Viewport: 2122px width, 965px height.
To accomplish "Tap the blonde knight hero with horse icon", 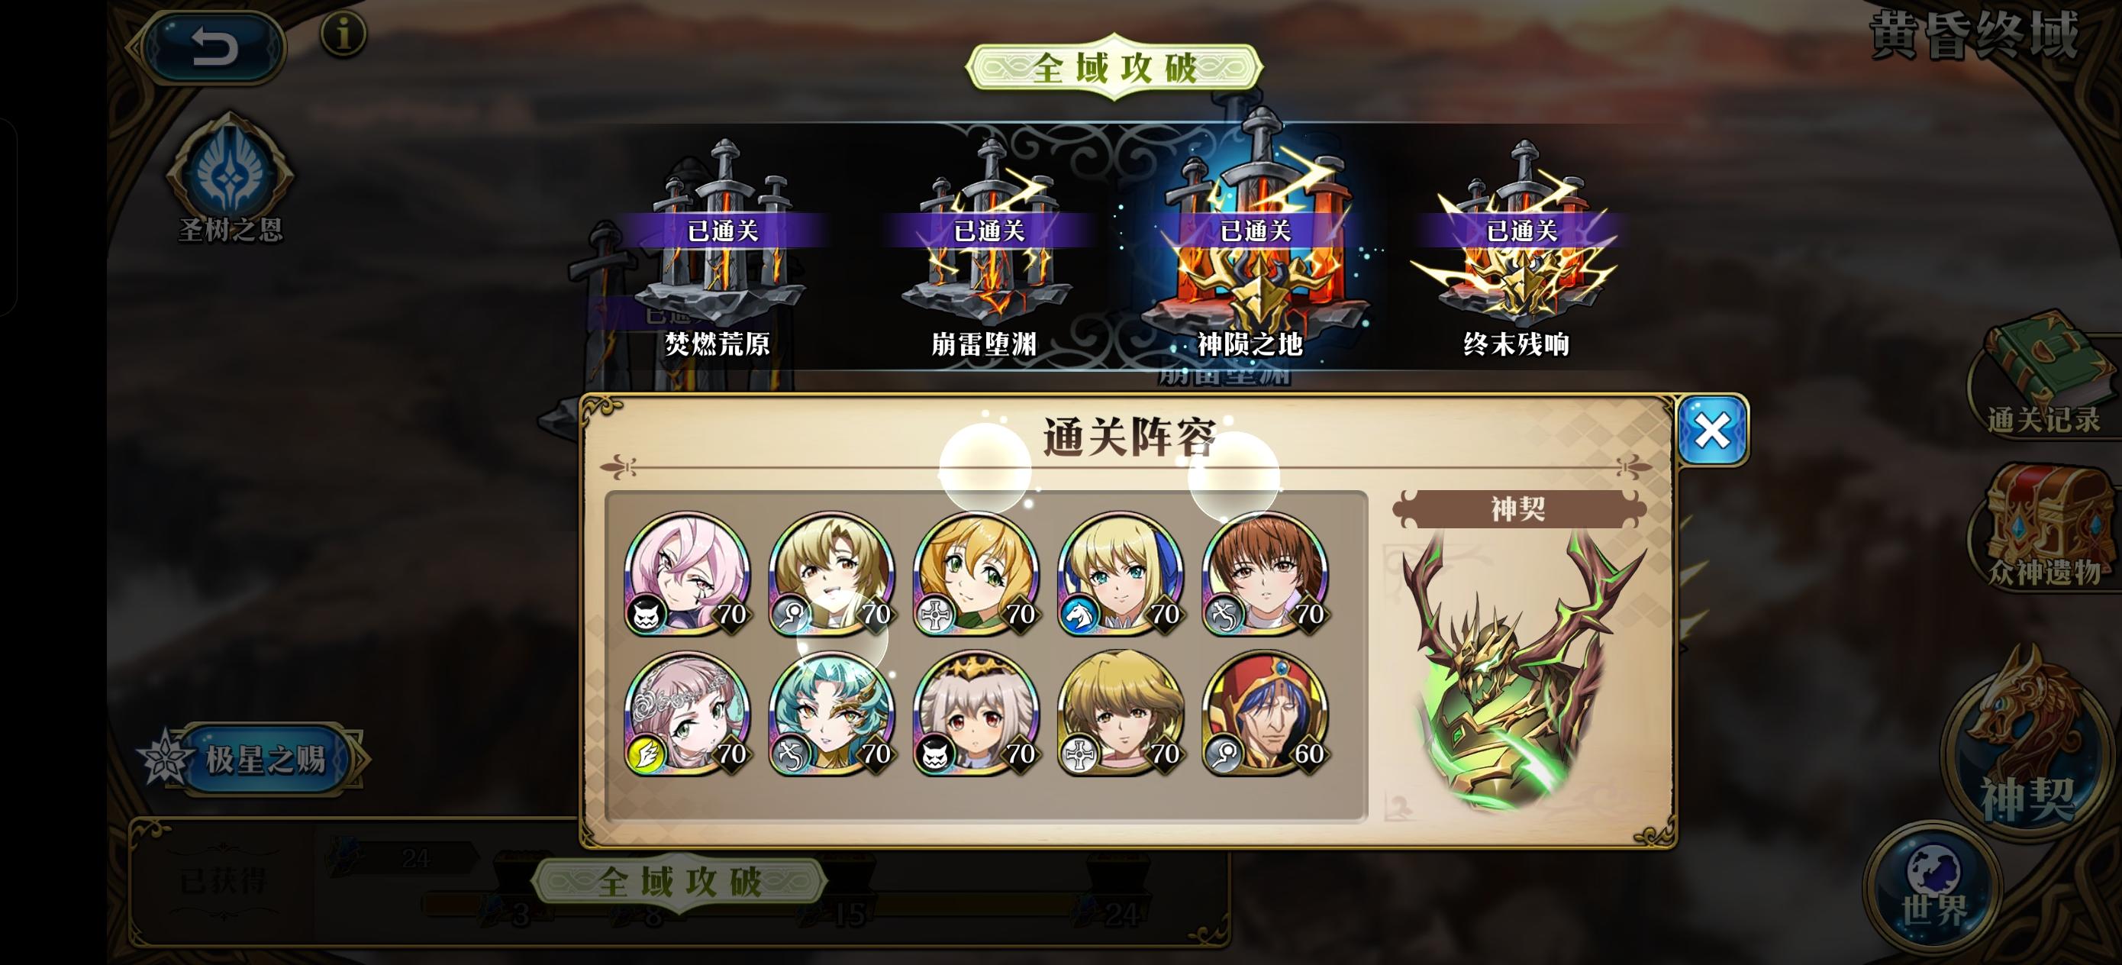I will tap(1121, 574).
